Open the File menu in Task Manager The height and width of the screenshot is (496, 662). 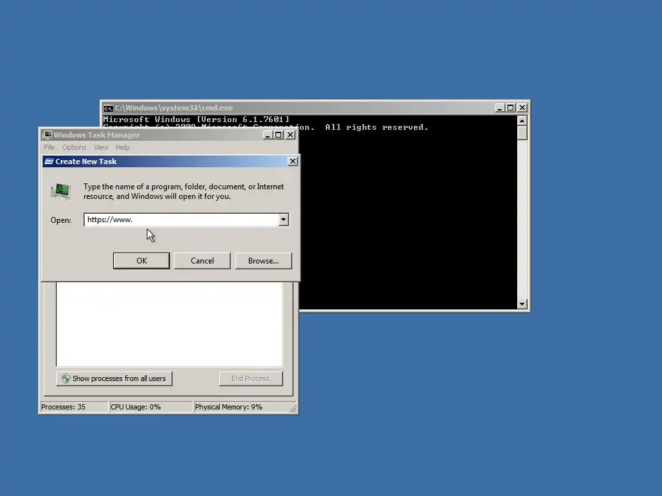pyautogui.click(x=49, y=147)
